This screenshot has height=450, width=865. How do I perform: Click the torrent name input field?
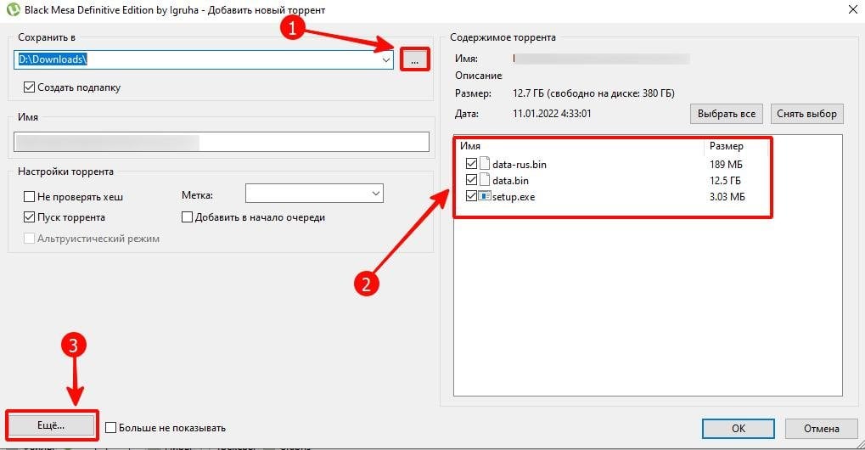222,142
